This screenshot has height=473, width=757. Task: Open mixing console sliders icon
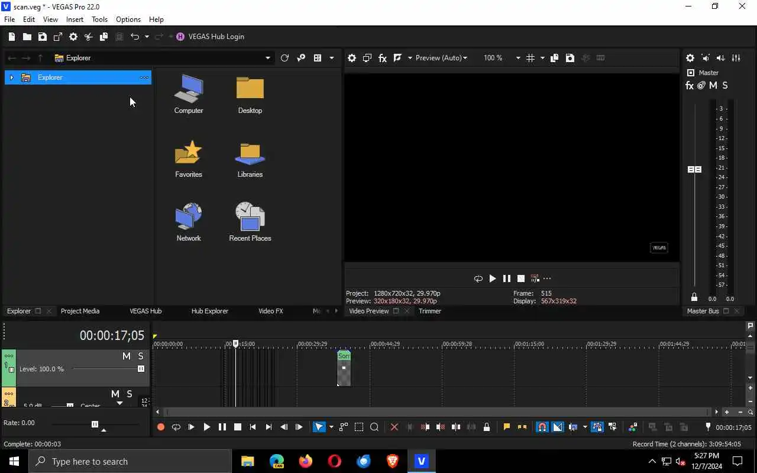tap(736, 58)
